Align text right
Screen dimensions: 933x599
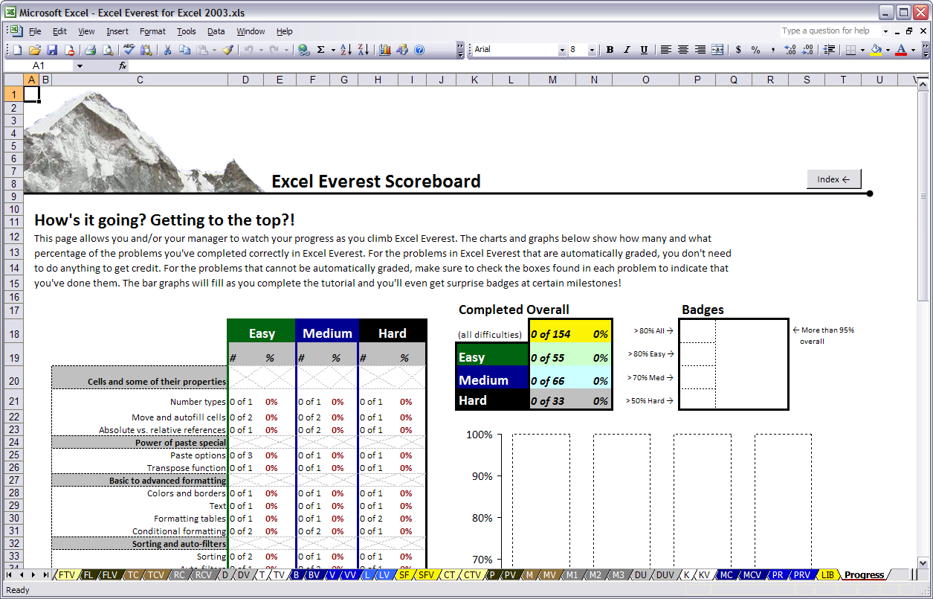point(700,50)
